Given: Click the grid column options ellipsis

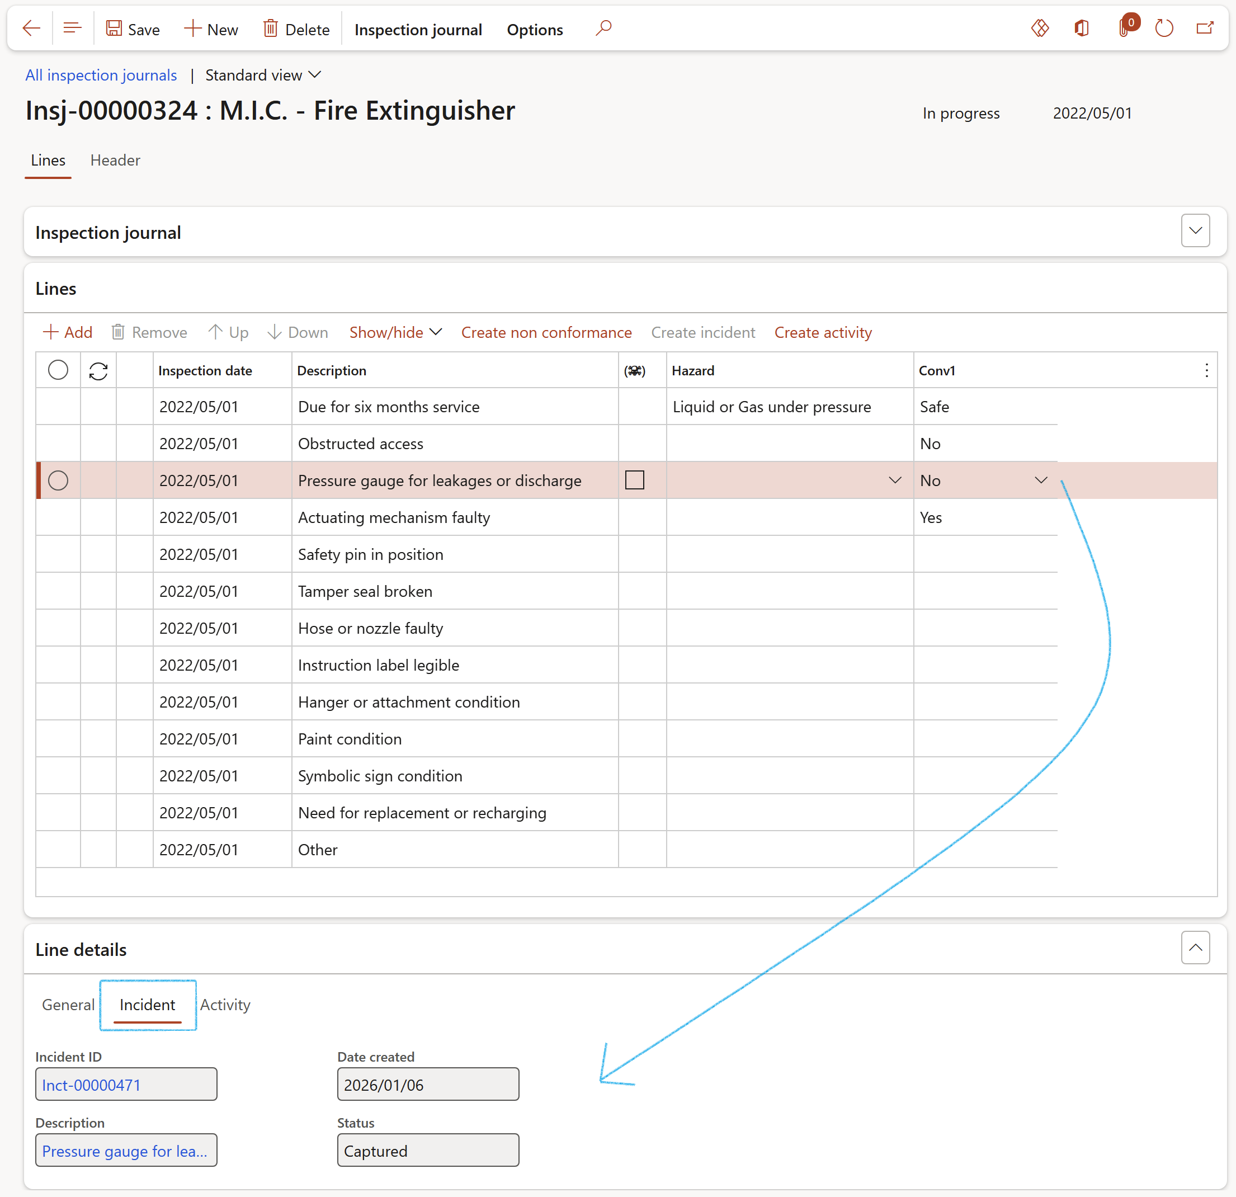Looking at the screenshot, I should (1206, 371).
